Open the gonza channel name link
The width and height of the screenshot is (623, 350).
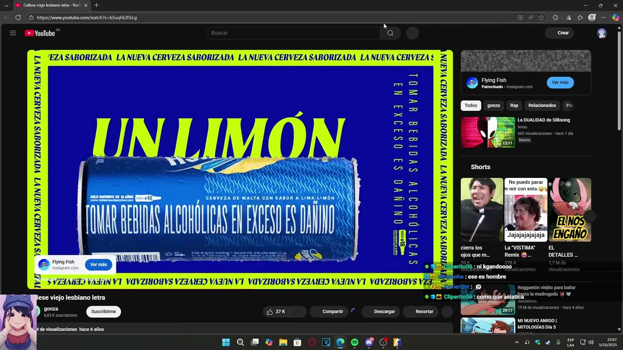pos(51,309)
